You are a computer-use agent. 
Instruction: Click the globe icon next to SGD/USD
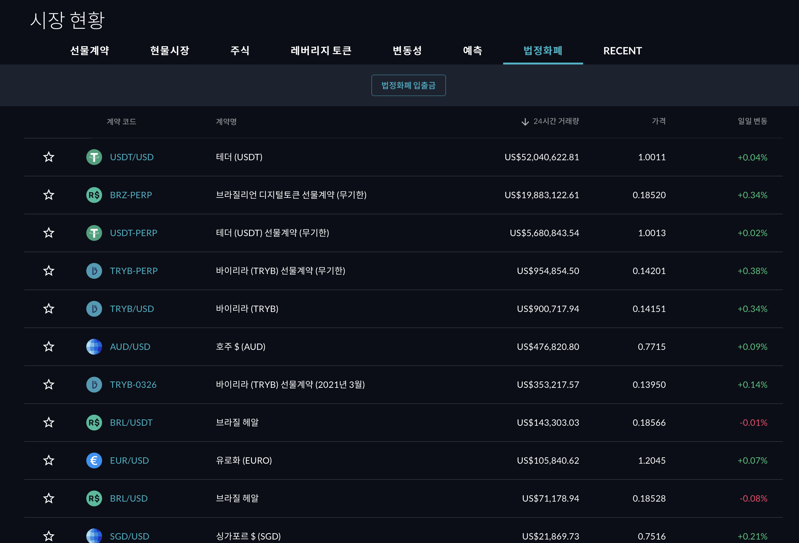click(x=94, y=535)
